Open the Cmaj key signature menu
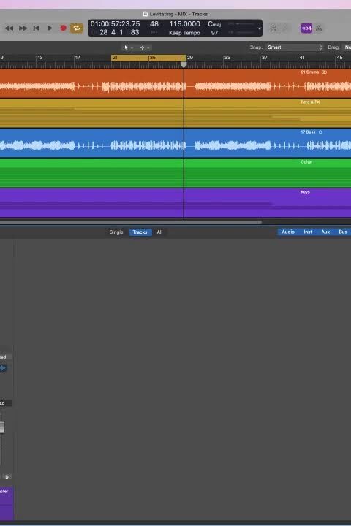 tap(214, 24)
